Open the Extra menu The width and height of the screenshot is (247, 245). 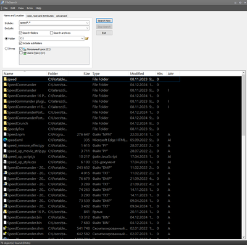[x=30, y=8]
